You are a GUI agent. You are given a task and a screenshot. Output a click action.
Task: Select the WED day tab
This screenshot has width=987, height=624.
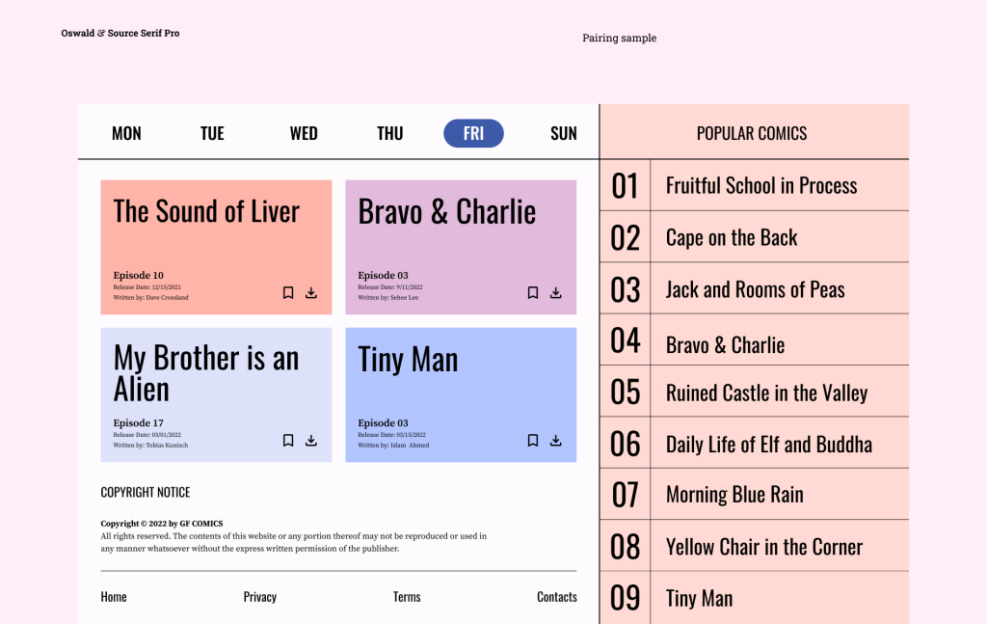point(304,134)
